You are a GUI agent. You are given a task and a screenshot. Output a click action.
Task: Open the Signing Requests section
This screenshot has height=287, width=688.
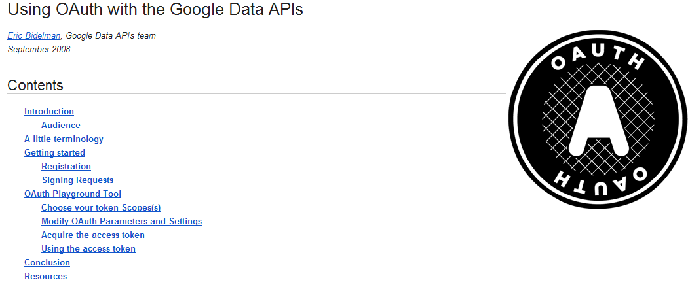[x=78, y=180]
